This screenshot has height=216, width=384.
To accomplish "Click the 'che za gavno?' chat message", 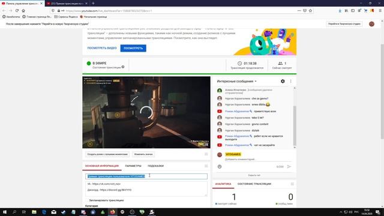I will coord(260,98).
